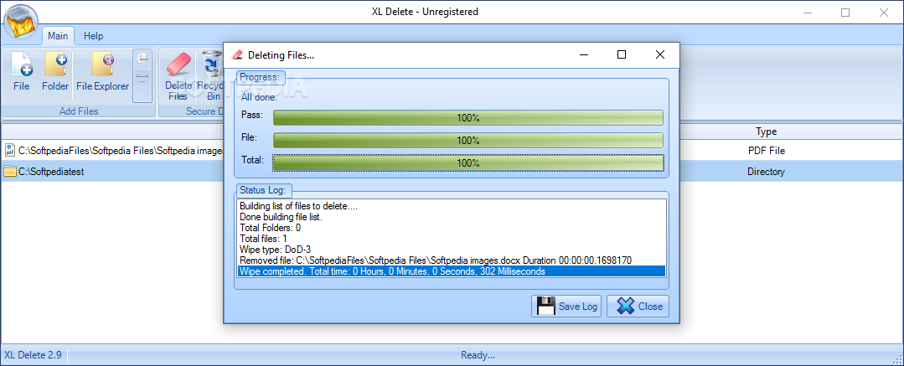904x366 pixels.
Task: Click the 'All done.' status text
Action: click(x=259, y=97)
